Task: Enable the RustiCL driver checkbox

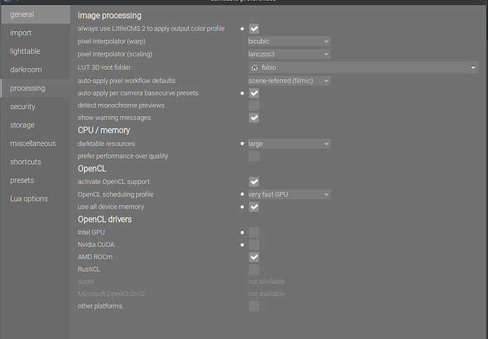Action: point(254,270)
